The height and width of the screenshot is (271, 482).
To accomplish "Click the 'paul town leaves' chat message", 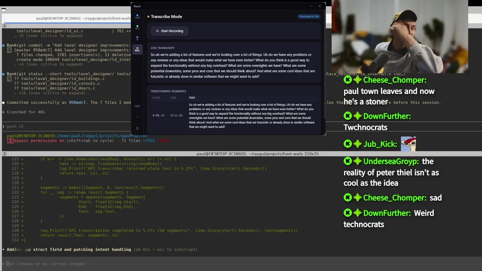I will pyautogui.click(x=389, y=96).
